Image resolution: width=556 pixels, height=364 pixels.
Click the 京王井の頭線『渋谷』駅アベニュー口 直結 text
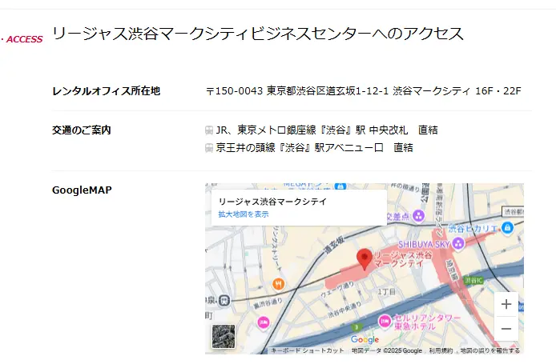[x=314, y=148]
